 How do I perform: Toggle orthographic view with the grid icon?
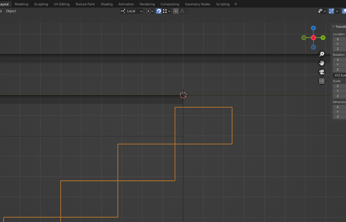pos(321,81)
